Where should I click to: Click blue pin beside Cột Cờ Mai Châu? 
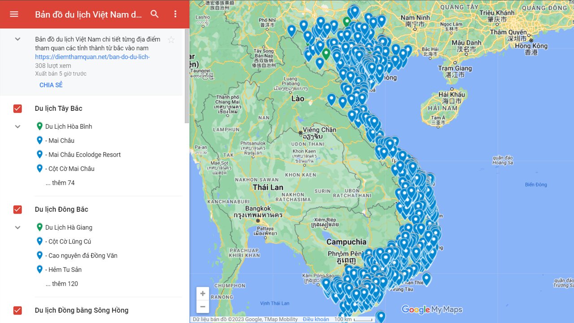pyautogui.click(x=39, y=168)
